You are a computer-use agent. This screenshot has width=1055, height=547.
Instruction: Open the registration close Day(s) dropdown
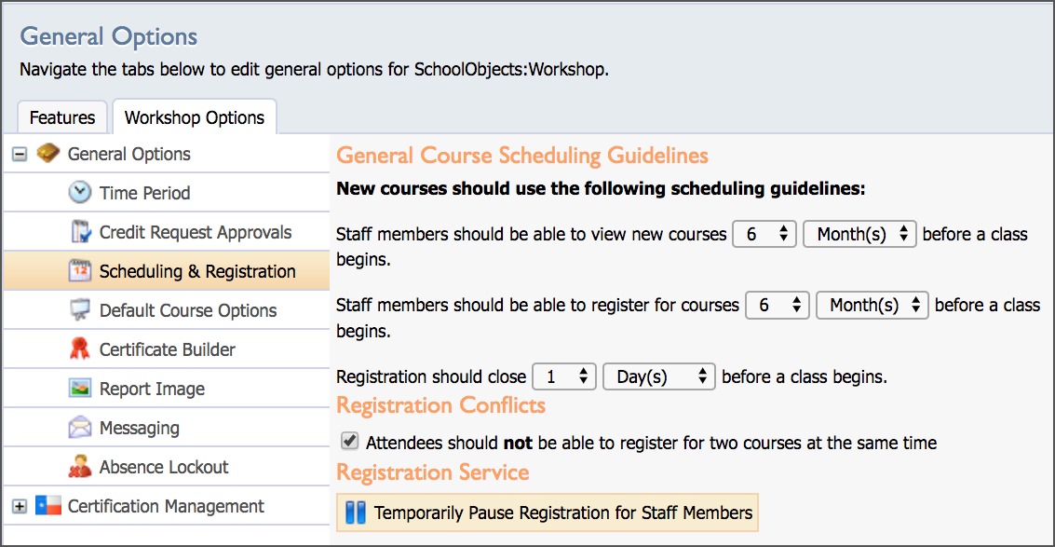coord(658,377)
